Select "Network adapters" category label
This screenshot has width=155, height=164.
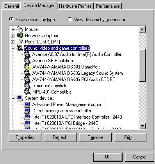[41, 36]
